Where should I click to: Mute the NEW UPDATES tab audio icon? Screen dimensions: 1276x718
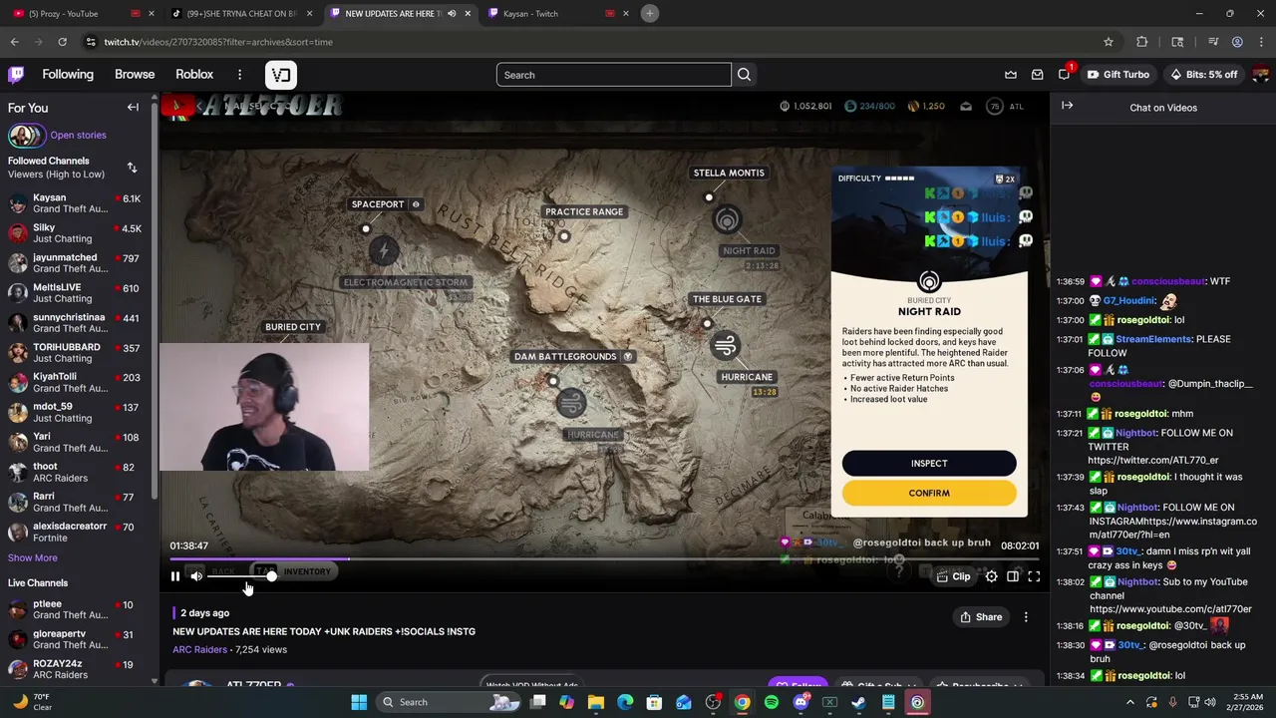point(452,13)
